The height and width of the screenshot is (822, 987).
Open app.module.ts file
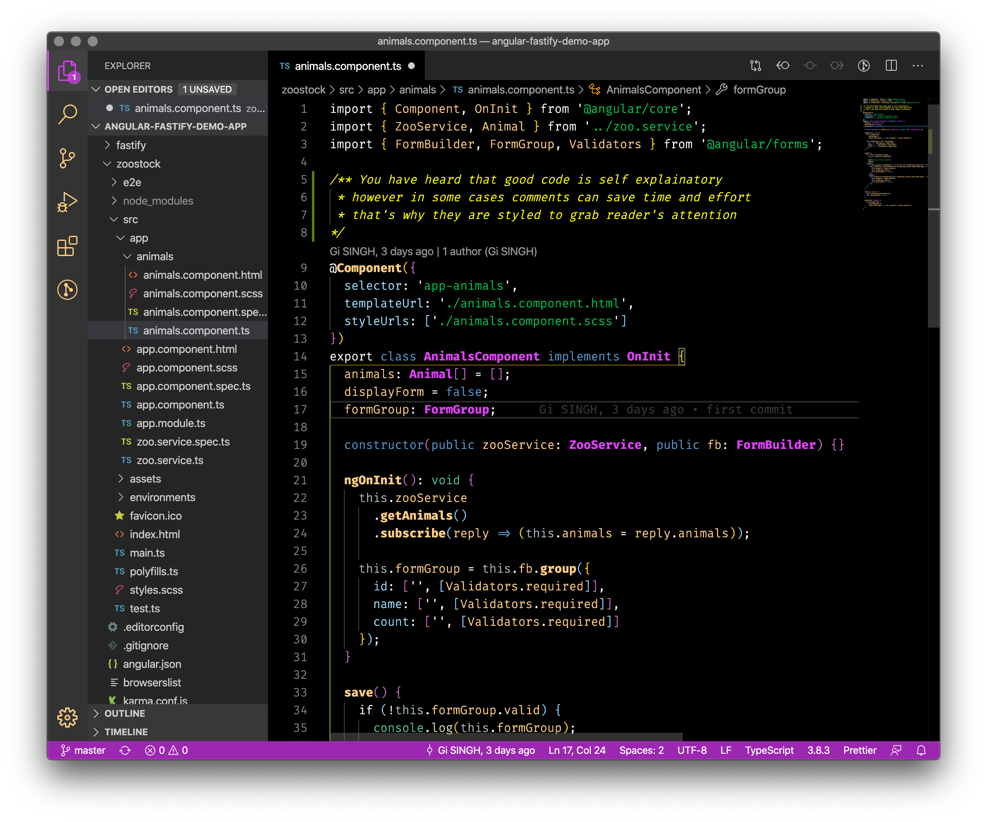[x=178, y=423]
